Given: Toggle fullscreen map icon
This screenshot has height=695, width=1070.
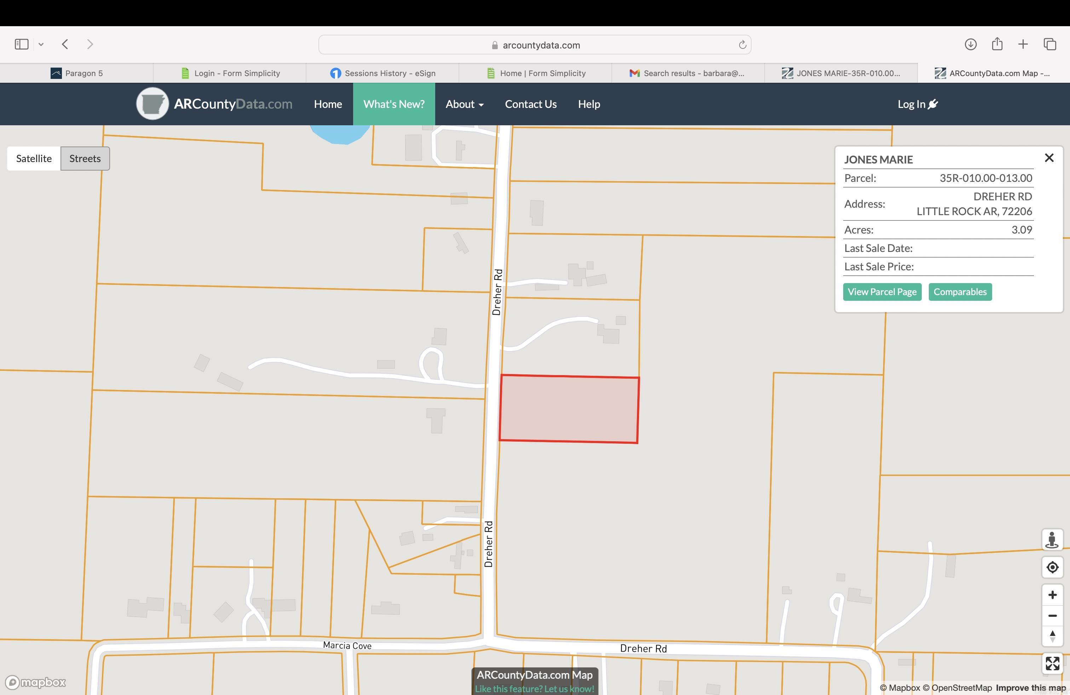Looking at the screenshot, I should (1052, 664).
